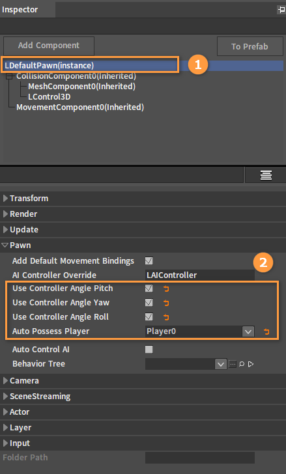Reset Use Controller Angle Pitch with the revert arrow
The height and width of the screenshot is (474, 286).
[x=166, y=288]
